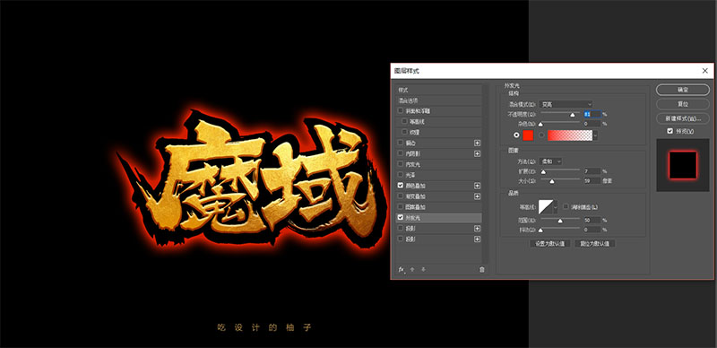The image size is (717, 348).
Task: Click the move effect up arrow
Action: tap(412, 270)
